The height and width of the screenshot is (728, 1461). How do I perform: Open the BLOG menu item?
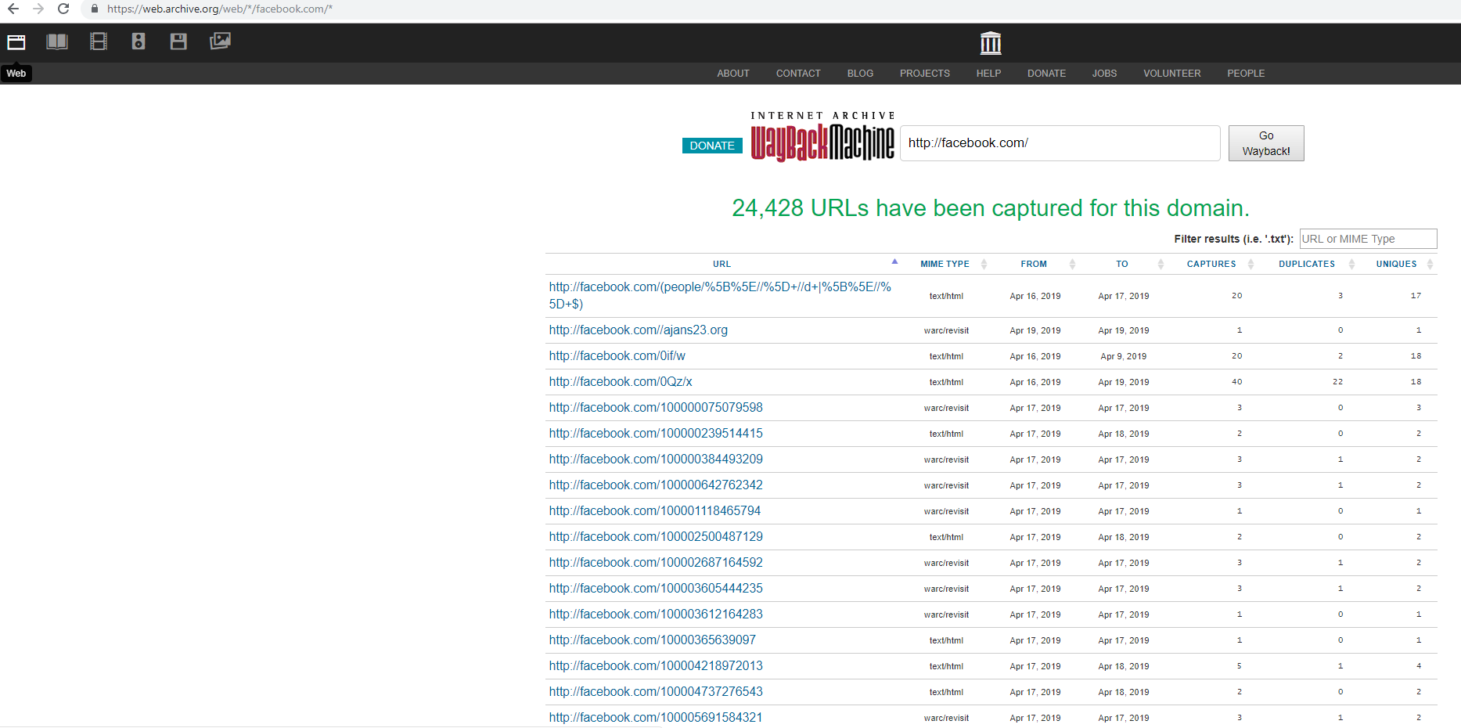point(860,74)
